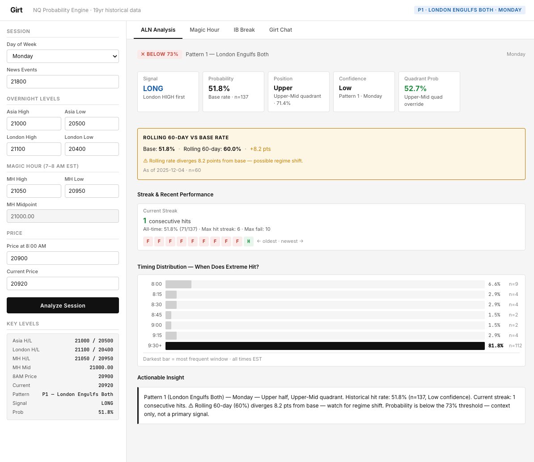This screenshot has height=462, width=534.
Task: Click the LONG signal card
Action: [168, 92]
